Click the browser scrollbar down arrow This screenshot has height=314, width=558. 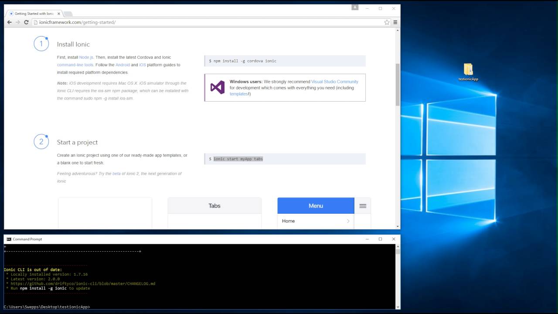[x=398, y=226]
